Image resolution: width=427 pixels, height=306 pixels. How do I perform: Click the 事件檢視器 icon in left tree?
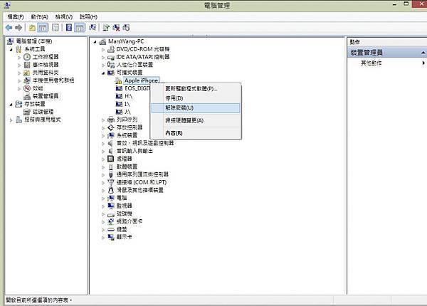pos(27,65)
